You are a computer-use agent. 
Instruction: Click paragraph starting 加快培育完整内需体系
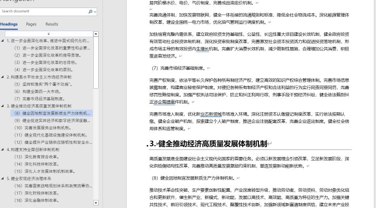(249, 45)
